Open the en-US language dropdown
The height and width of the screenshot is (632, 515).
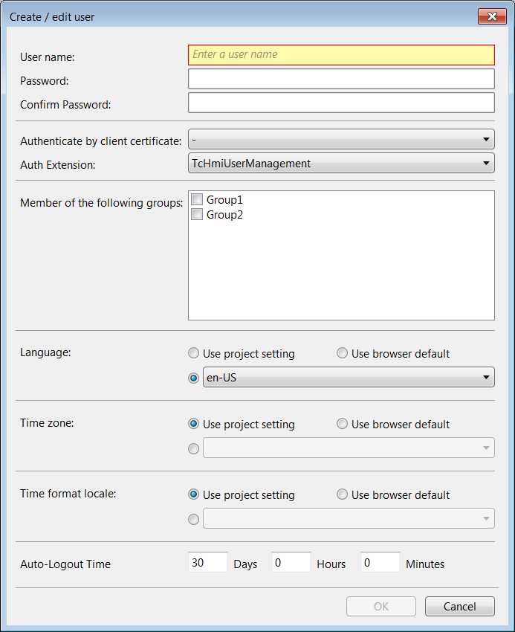point(349,377)
